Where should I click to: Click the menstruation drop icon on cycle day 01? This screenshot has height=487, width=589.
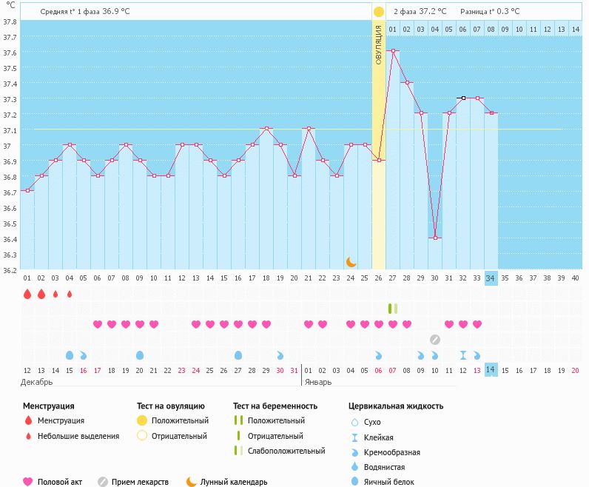click(x=27, y=294)
